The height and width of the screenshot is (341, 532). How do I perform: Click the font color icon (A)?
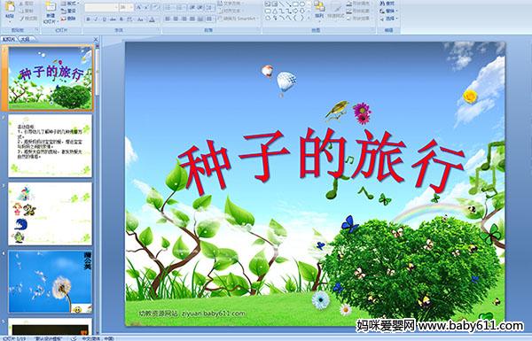(x=152, y=19)
